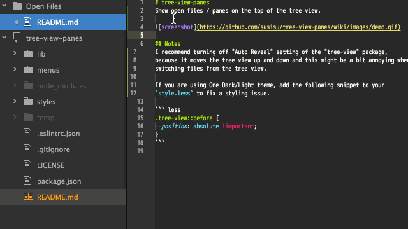
Task: Select the tree-view-panes project root
Action: [x=54, y=38]
